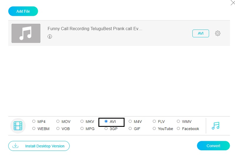This screenshot has width=235, height=157.
Task: Start conversion with Convert button
Action: [x=213, y=146]
